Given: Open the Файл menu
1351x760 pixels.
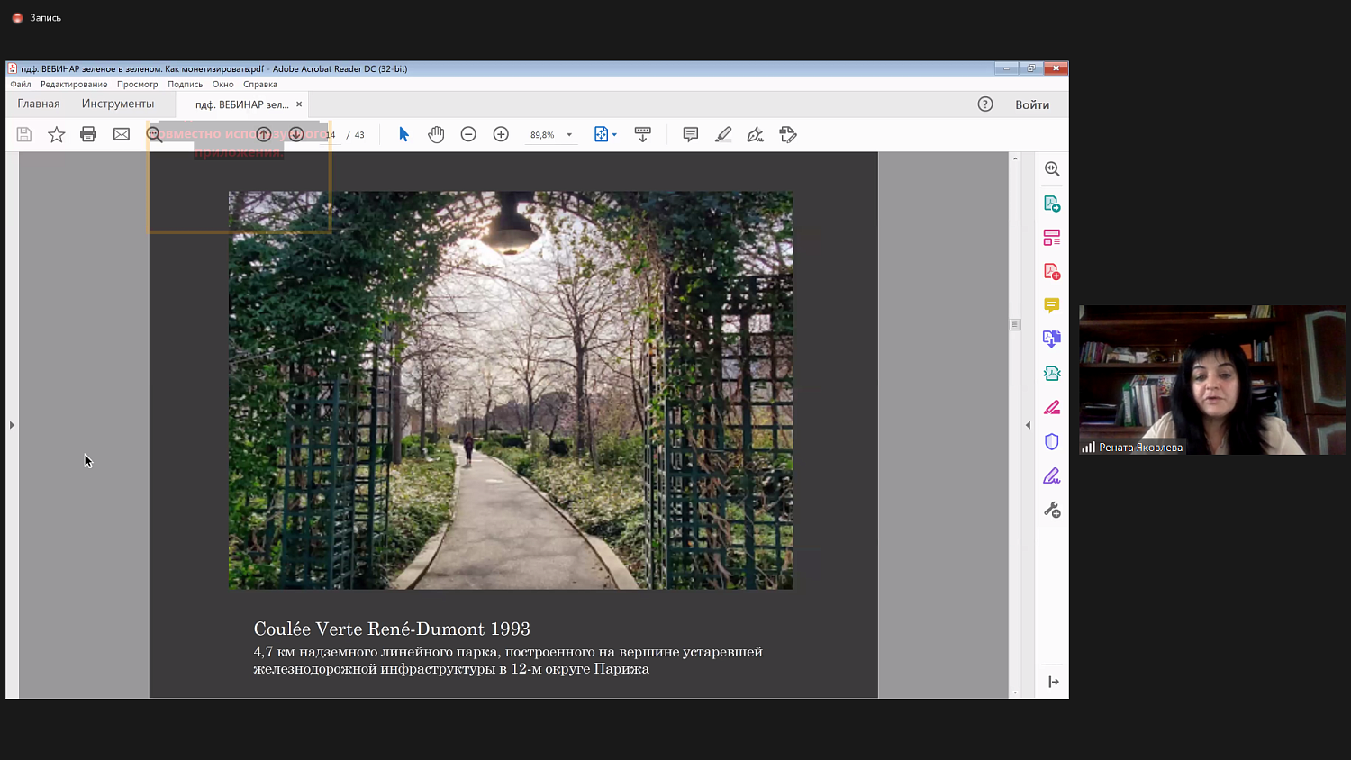Looking at the screenshot, I should coord(21,85).
